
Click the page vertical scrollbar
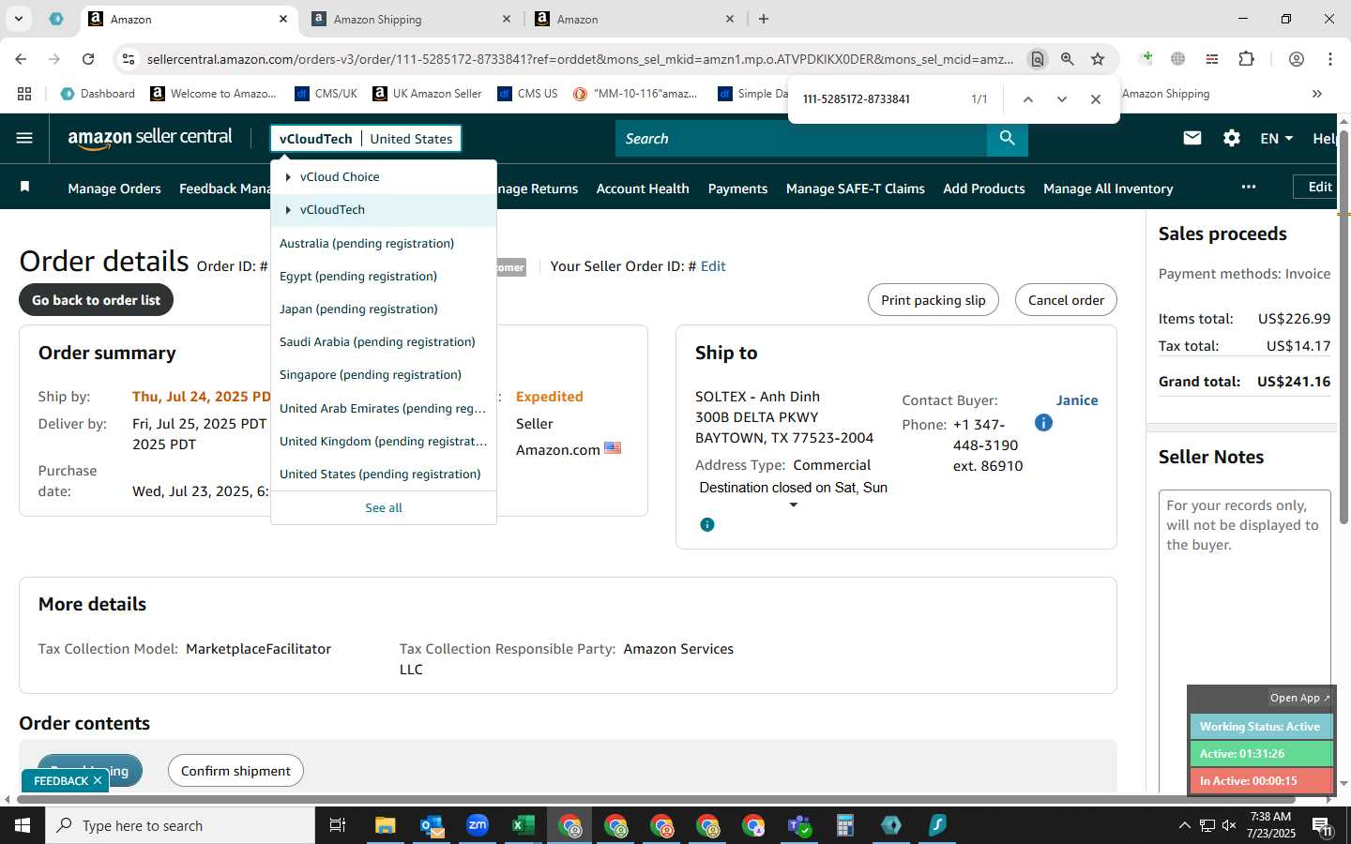[1343, 328]
